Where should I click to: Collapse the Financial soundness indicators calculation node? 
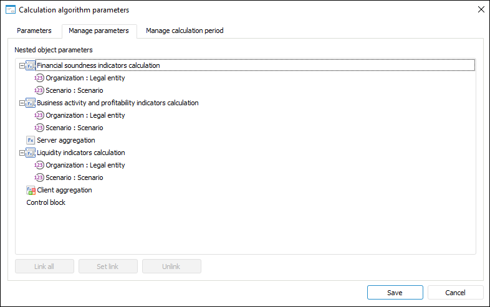click(x=22, y=65)
